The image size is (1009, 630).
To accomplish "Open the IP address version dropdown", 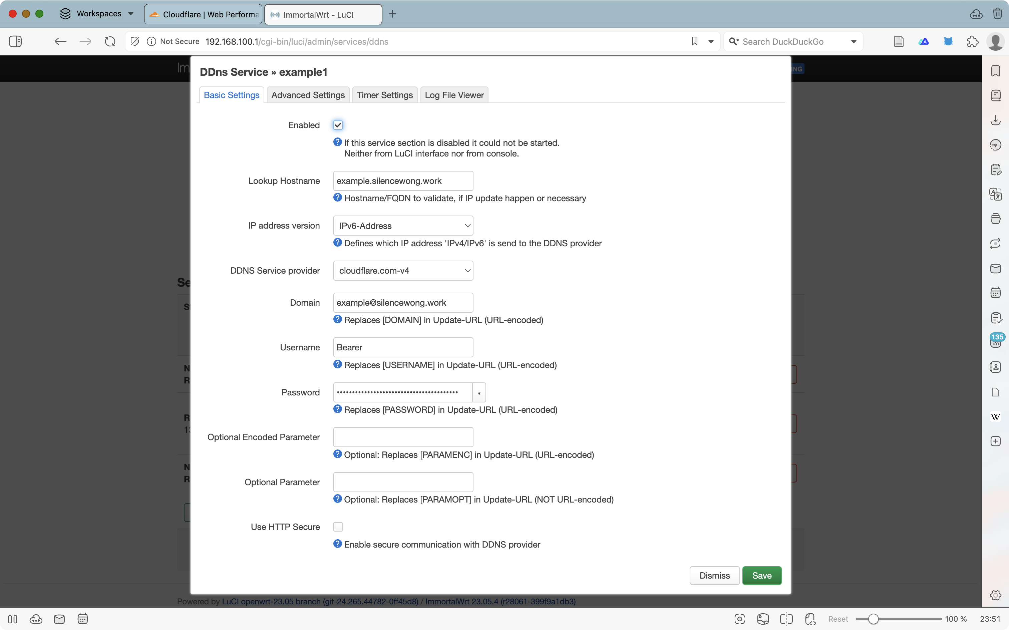I will [x=403, y=226].
